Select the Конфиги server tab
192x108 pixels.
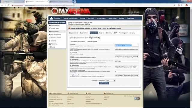tap(94, 33)
